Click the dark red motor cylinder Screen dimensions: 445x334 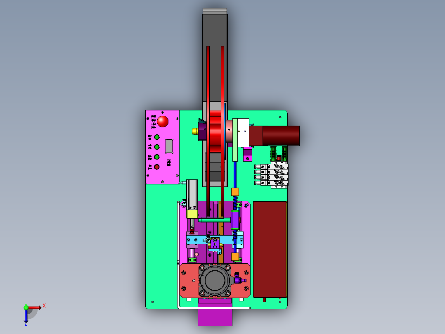tap(281, 136)
